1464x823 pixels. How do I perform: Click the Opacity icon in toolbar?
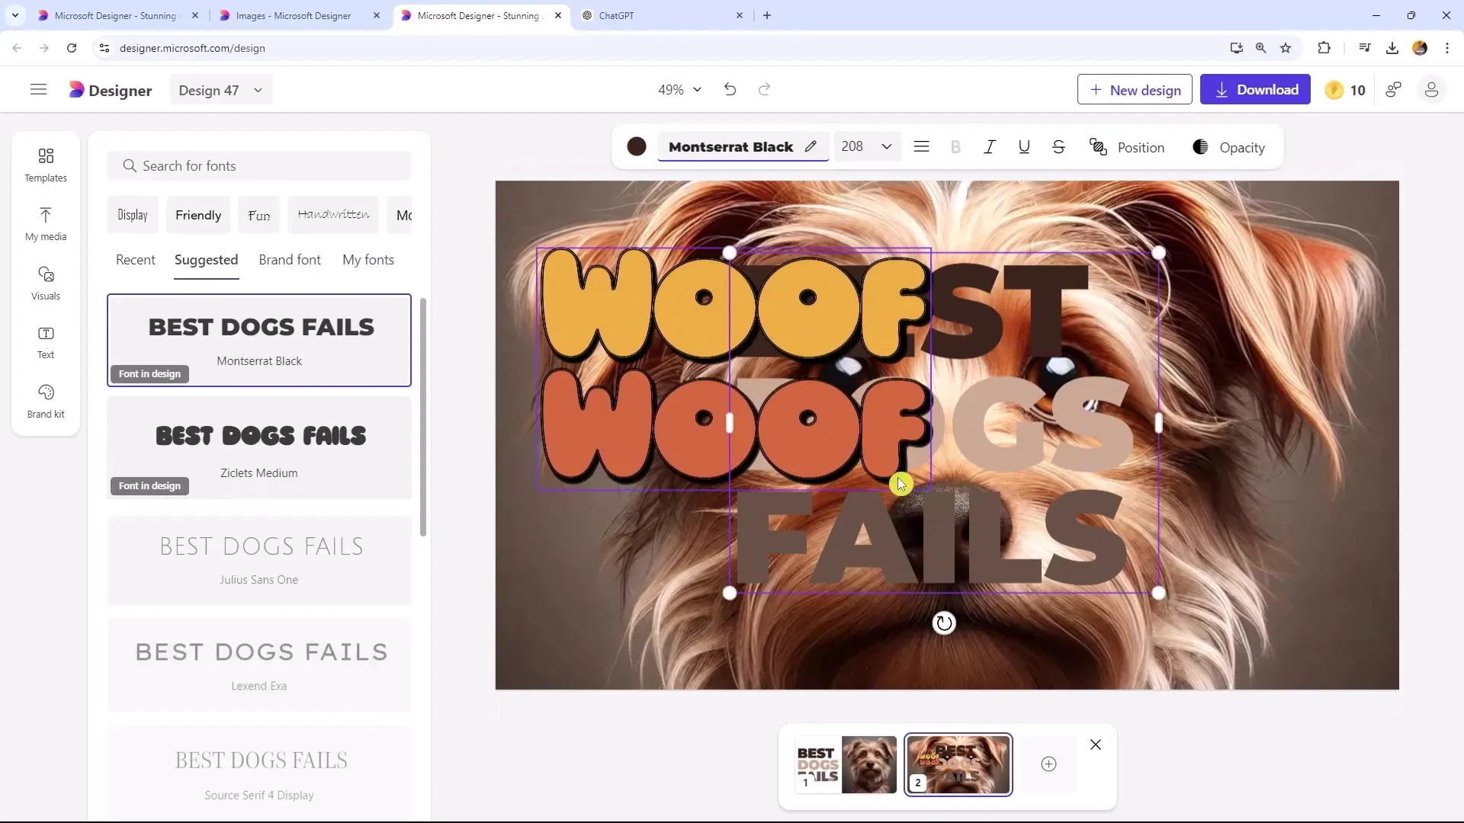coord(1202,148)
